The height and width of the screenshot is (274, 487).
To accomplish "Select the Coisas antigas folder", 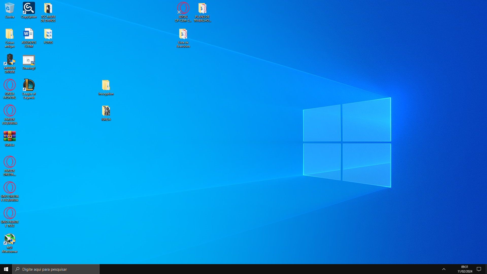I will pos(9,38).
